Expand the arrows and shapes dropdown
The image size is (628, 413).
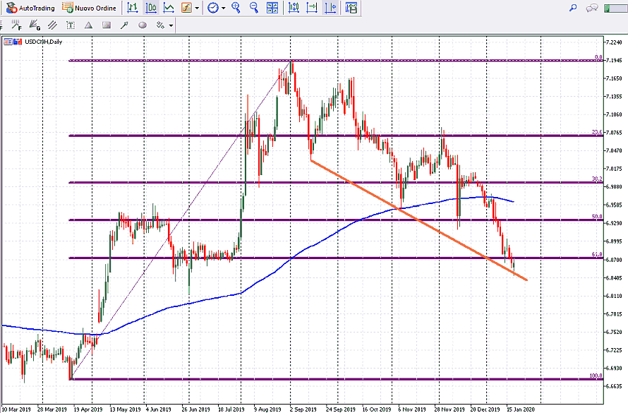tap(171, 25)
